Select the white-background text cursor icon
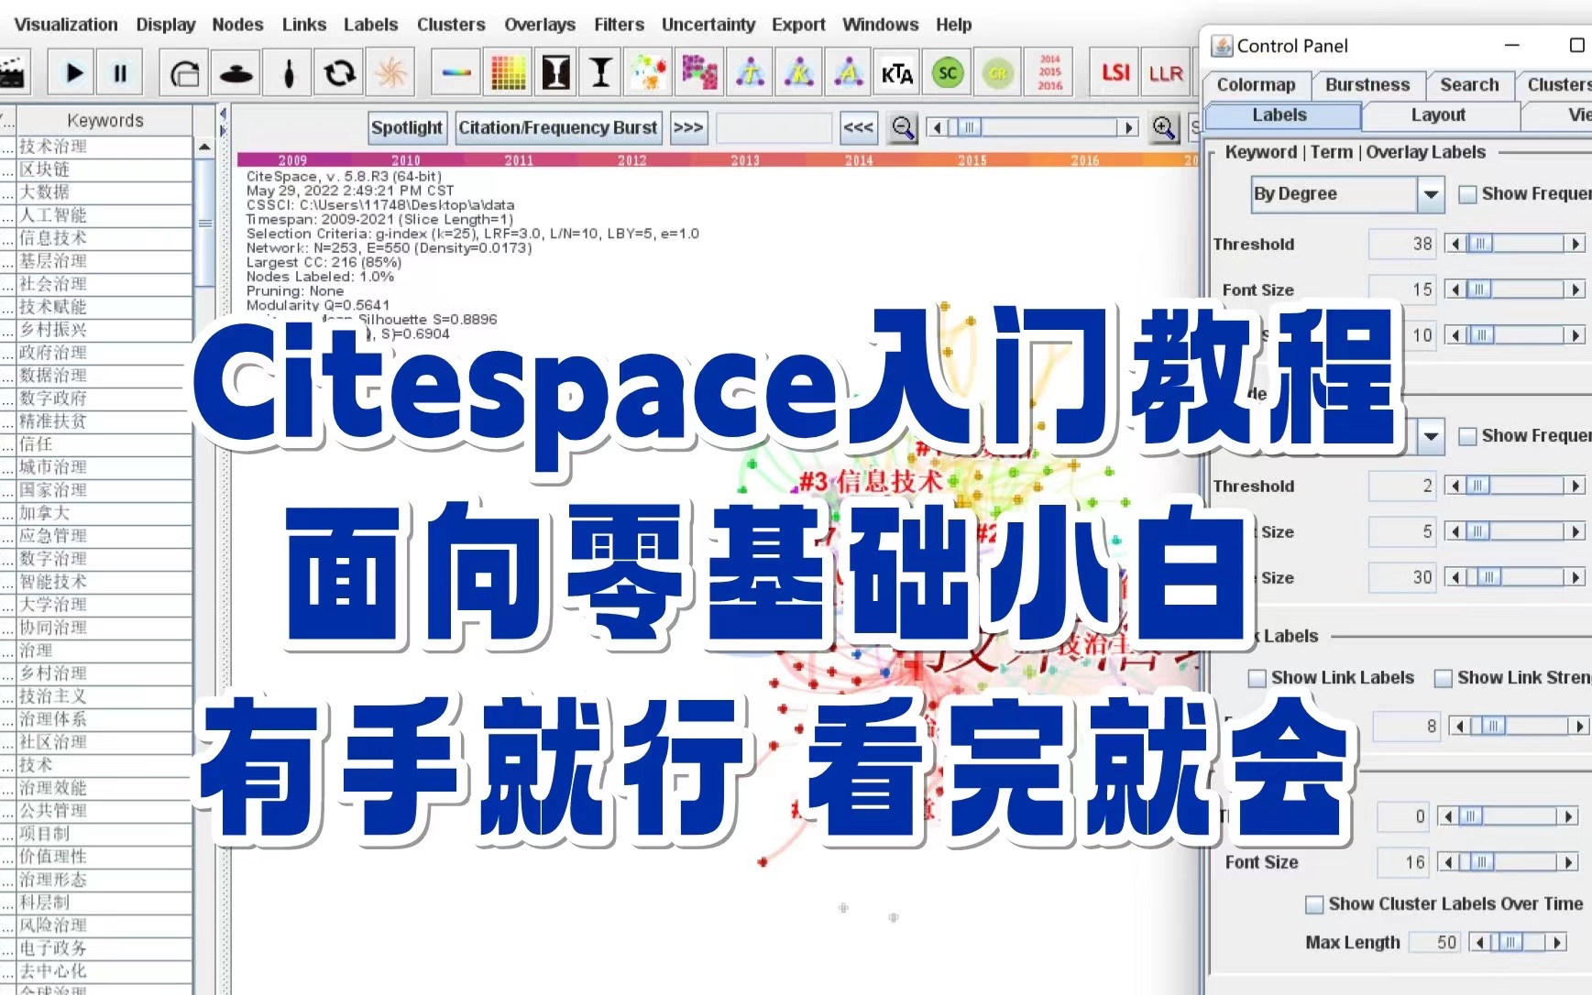This screenshot has width=1592, height=995. click(x=601, y=72)
